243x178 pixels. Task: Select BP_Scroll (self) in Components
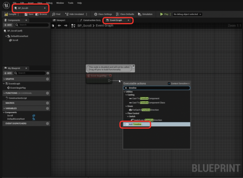pyautogui.click(x=15, y=31)
